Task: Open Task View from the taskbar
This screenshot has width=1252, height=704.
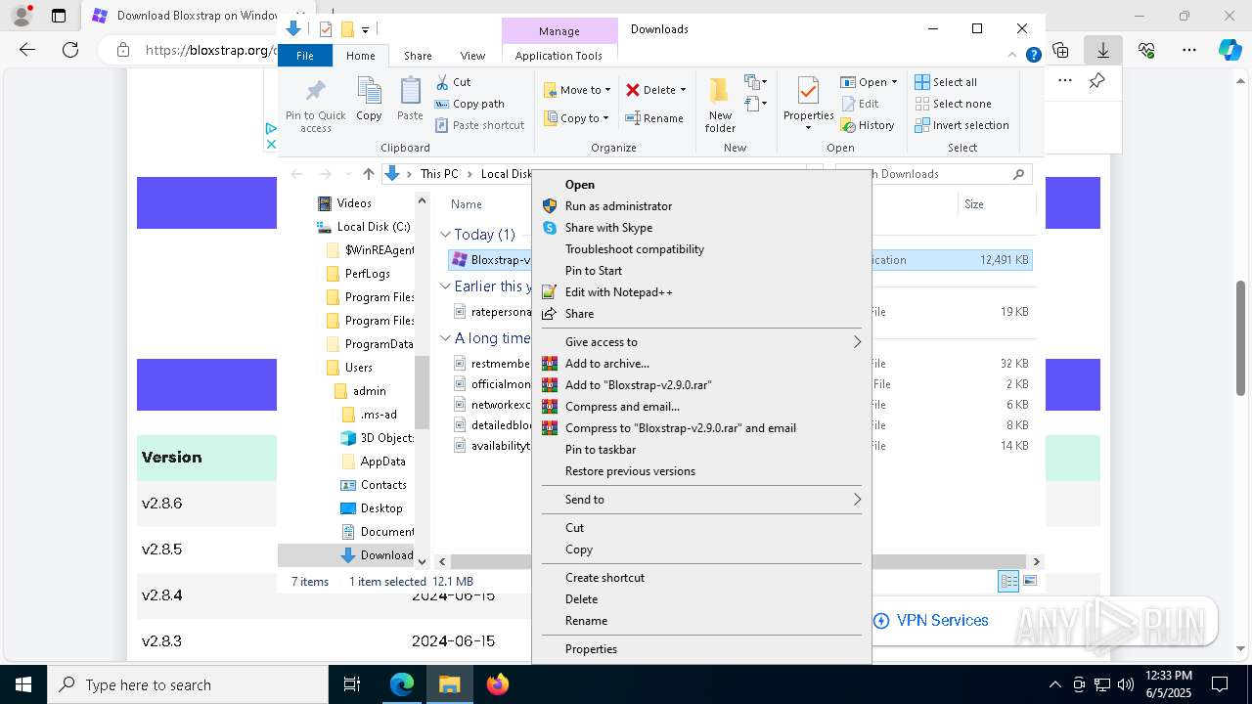Action: click(x=353, y=684)
